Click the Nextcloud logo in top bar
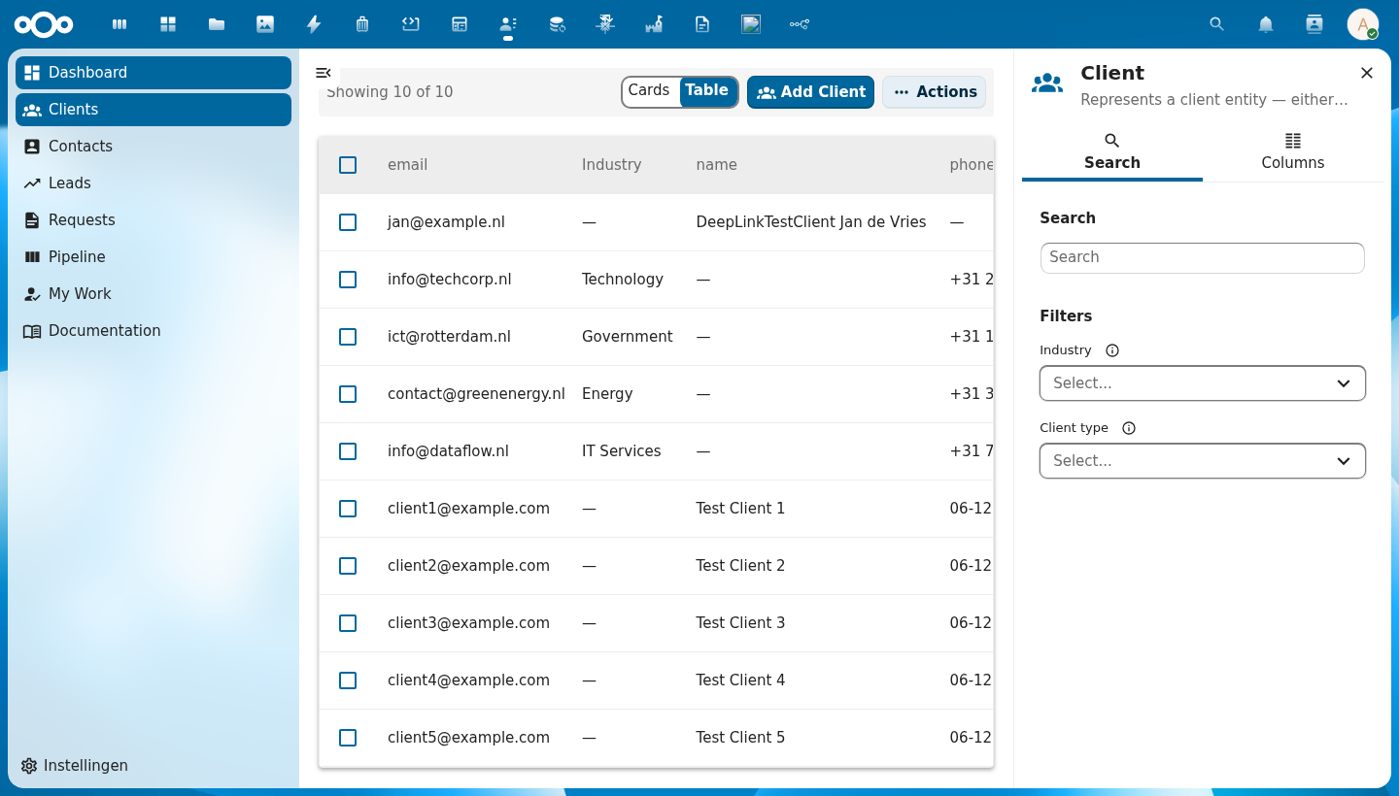1399x796 pixels. (x=44, y=24)
